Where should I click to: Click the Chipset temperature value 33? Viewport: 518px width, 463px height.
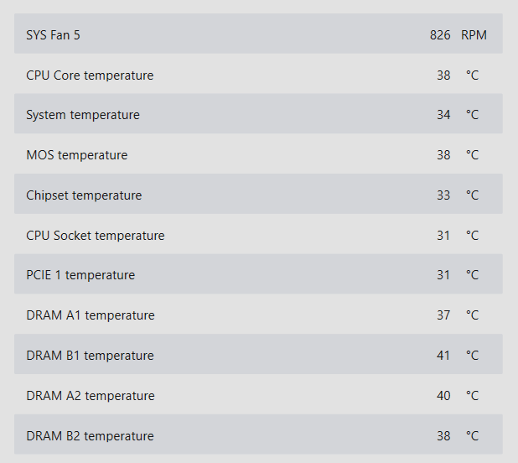coord(443,195)
